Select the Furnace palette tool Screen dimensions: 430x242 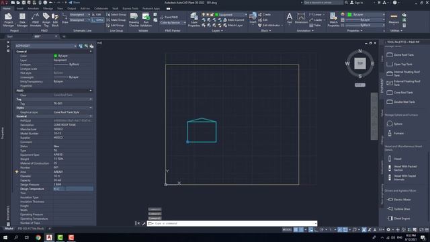395,133
